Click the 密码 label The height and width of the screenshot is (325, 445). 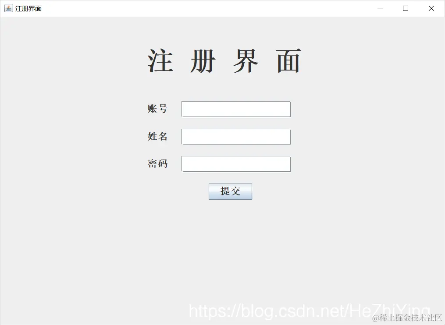pyautogui.click(x=157, y=164)
